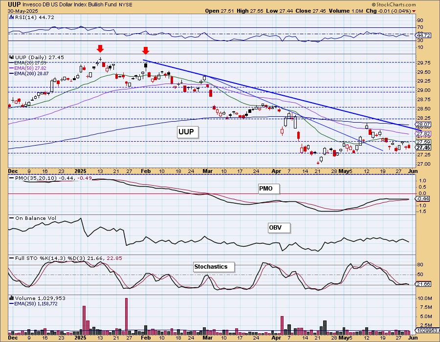Click the 27.82 price tag on right axis
Image resolution: width=440 pixels, height=342 pixels.
423,134
